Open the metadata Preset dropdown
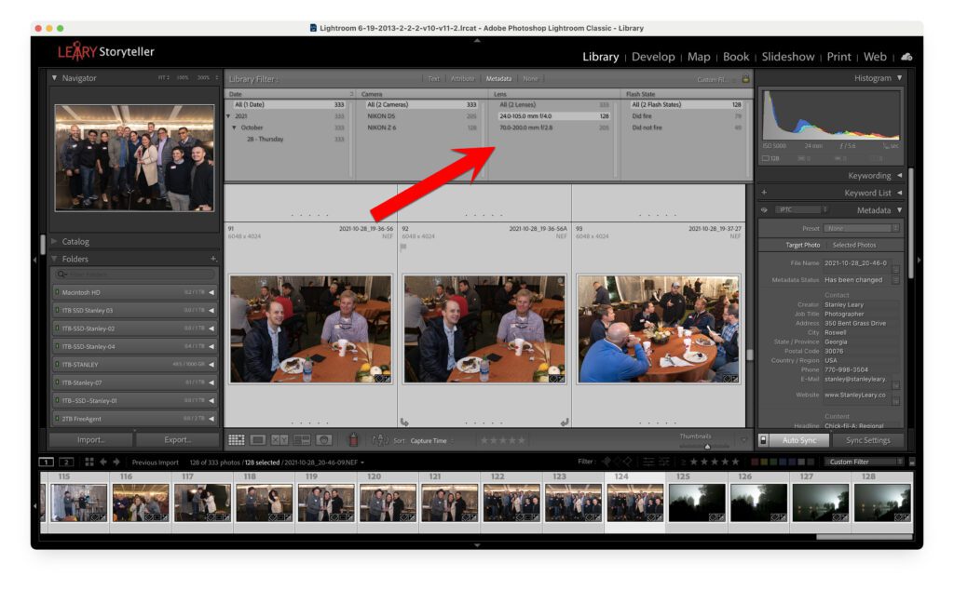 (x=862, y=229)
